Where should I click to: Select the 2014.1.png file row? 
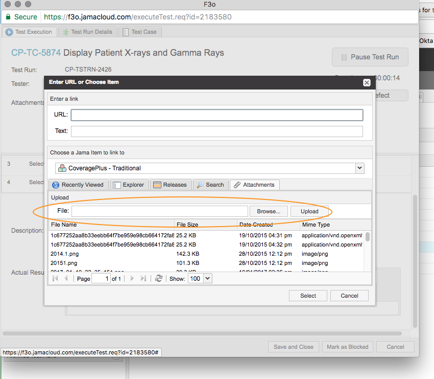point(206,254)
